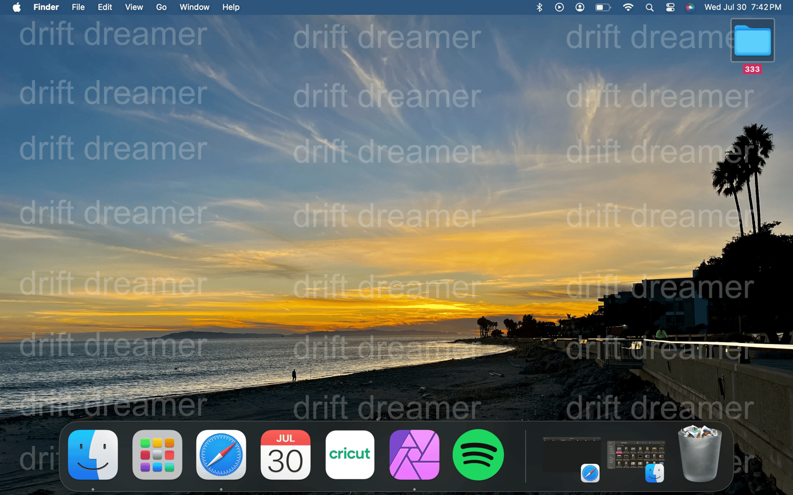Viewport: 793px width, 495px height.
Task: Open Spotlight search magnifier
Action: (650, 7)
